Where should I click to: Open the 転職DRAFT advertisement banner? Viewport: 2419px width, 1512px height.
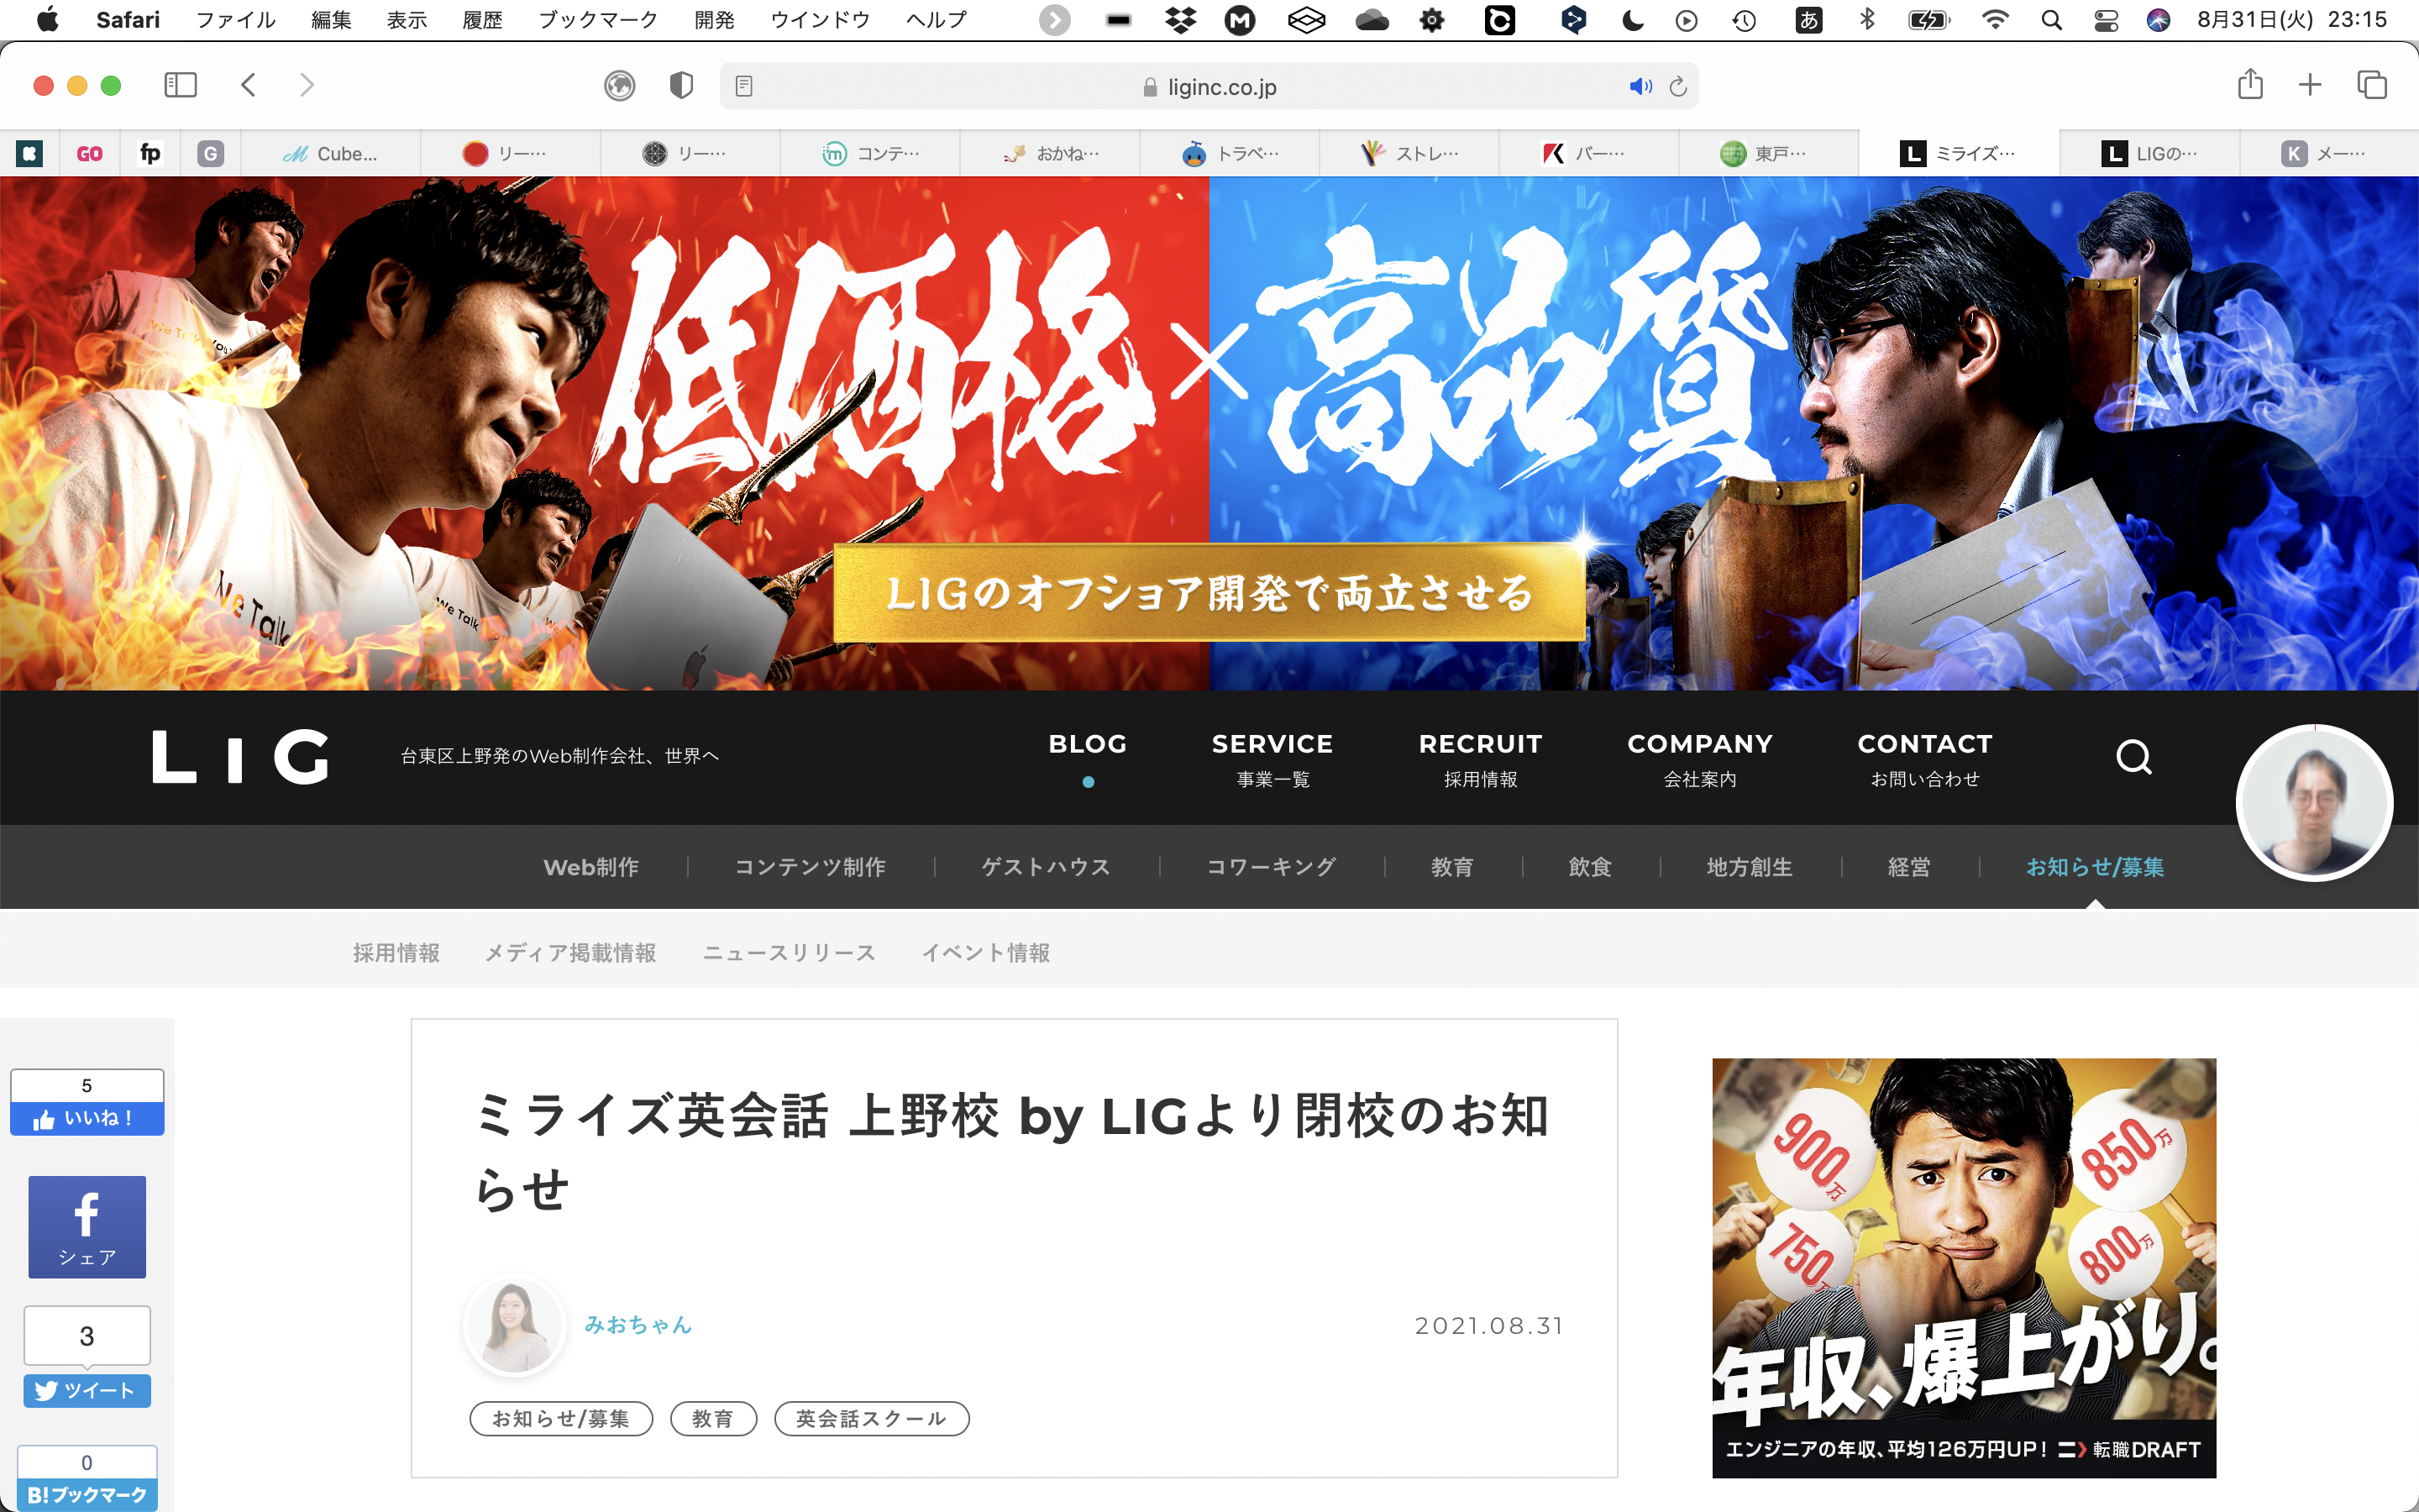[1965, 1267]
